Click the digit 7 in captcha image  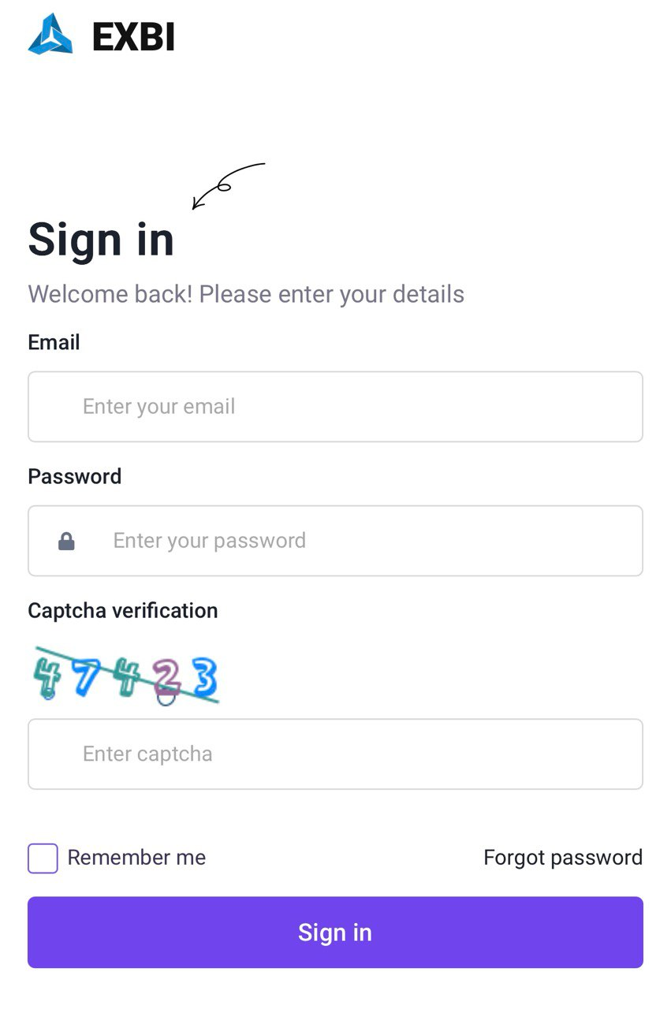pos(86,676)
